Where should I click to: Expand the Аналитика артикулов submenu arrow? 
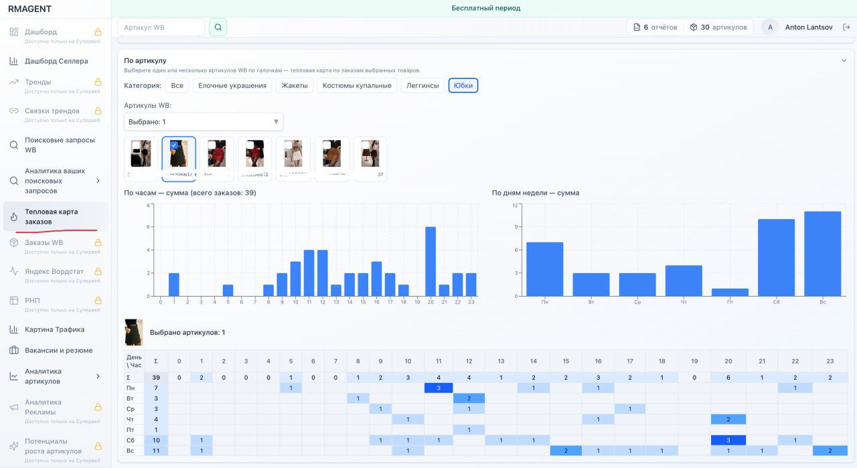98,376
